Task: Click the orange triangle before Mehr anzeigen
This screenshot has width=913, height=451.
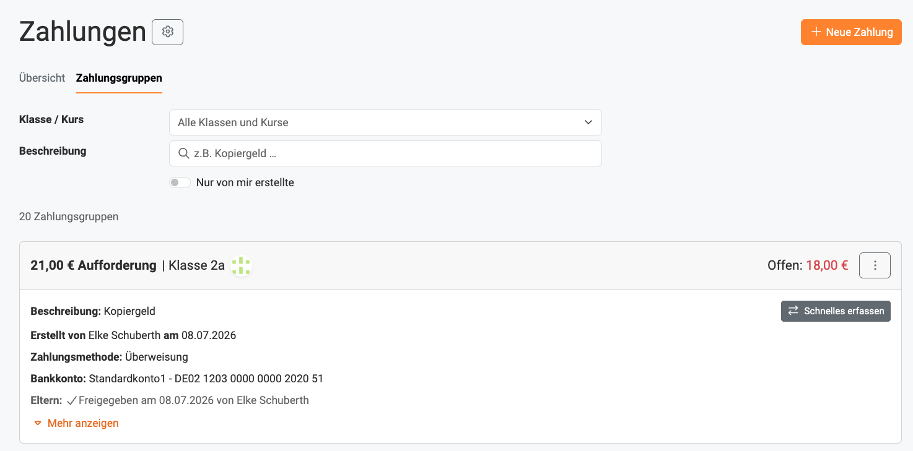Action: tap(38, 423)
